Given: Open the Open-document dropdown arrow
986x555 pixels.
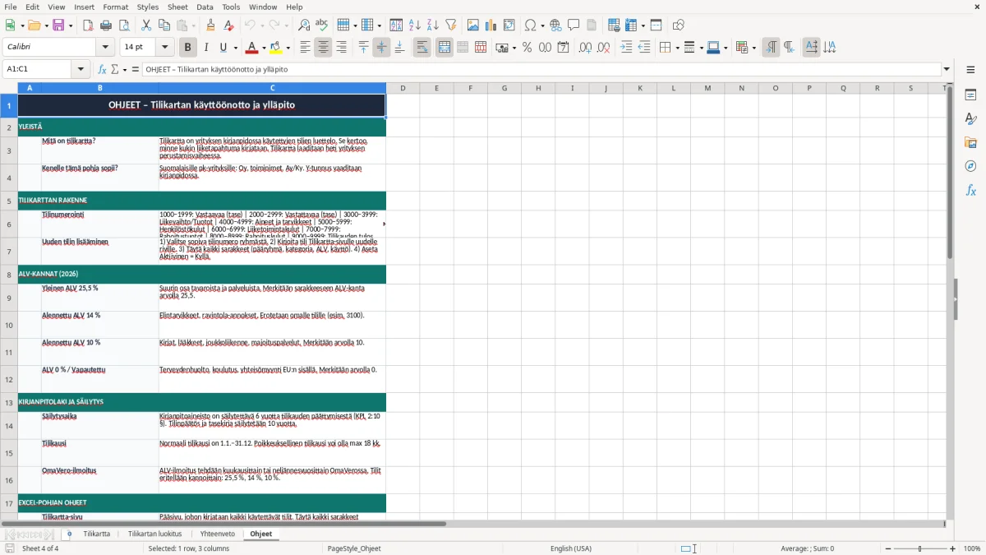Looking at the screenshot, I should tap(45, 25).
